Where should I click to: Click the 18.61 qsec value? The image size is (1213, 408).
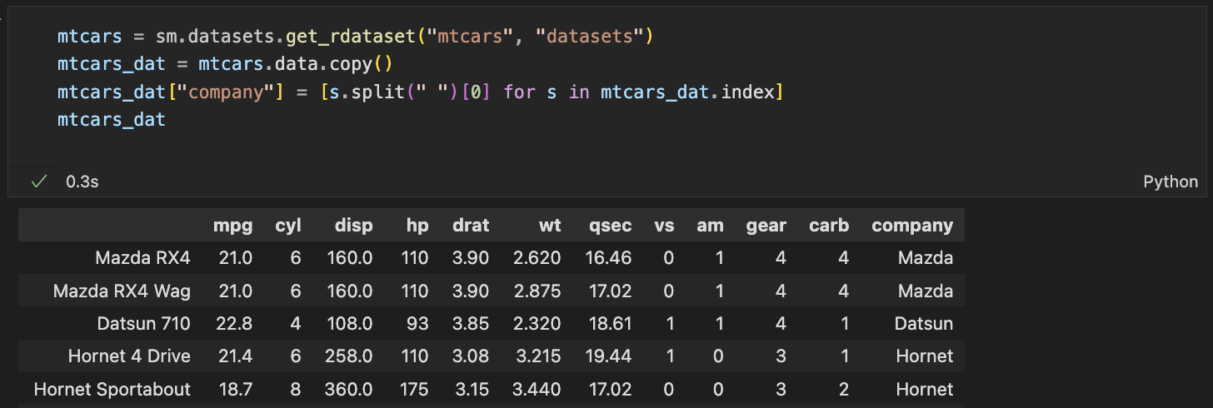tap(609, 324)
